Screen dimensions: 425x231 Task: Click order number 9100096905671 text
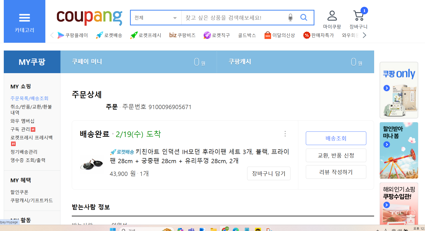pos(170,107)
